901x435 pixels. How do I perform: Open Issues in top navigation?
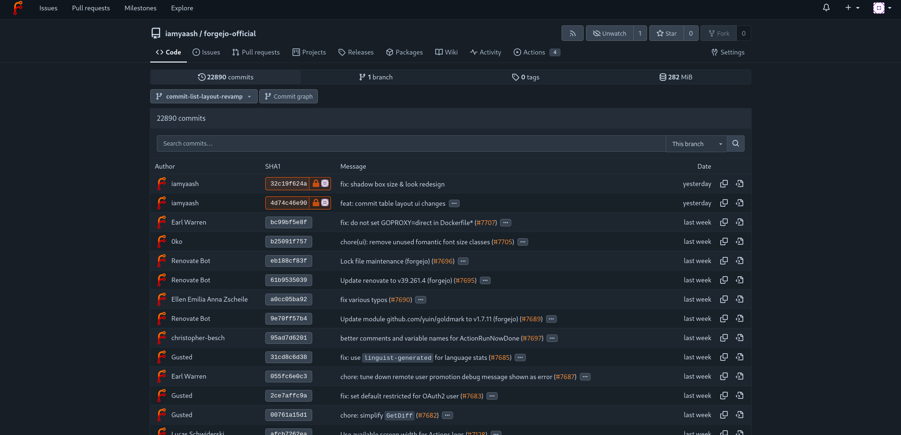pos(48,8)
